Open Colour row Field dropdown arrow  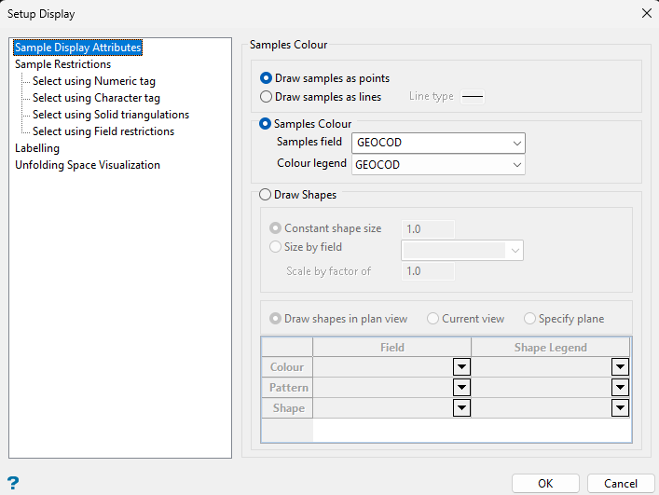461,367
